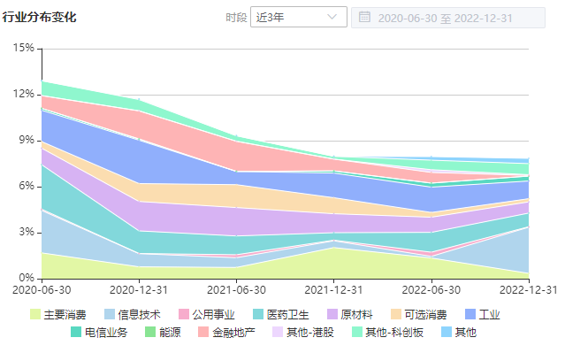Click the 医药卫生 legend color swatch

click(258, 314)
